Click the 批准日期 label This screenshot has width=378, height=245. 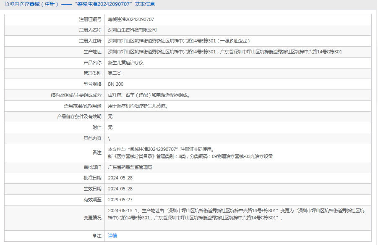93,178
